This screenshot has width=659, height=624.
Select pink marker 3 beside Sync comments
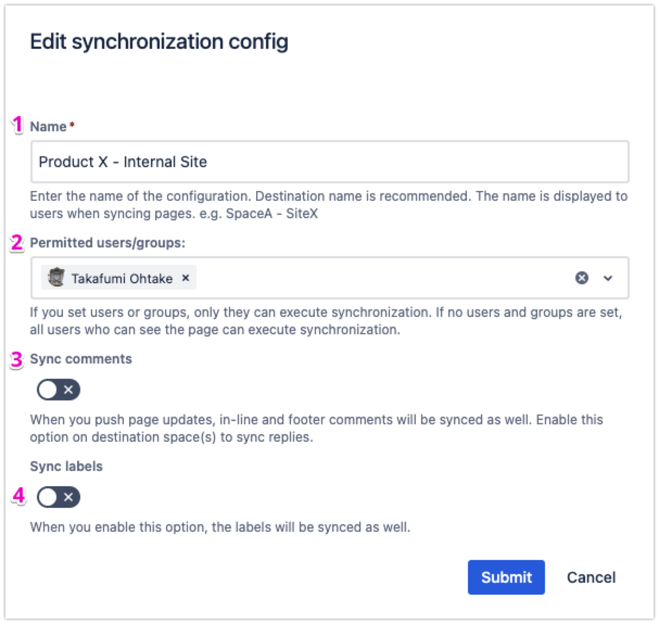17,359
